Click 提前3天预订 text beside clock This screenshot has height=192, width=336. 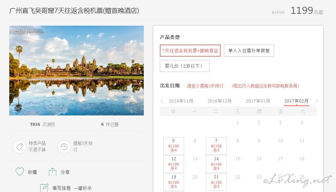point(83,146)
